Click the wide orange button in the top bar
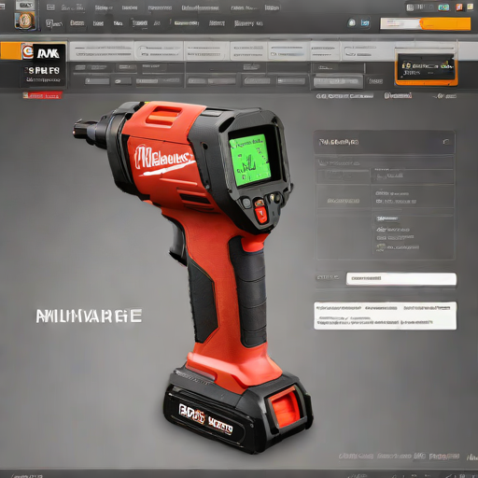This screenshot has width=478, height=478. point(445,24)
